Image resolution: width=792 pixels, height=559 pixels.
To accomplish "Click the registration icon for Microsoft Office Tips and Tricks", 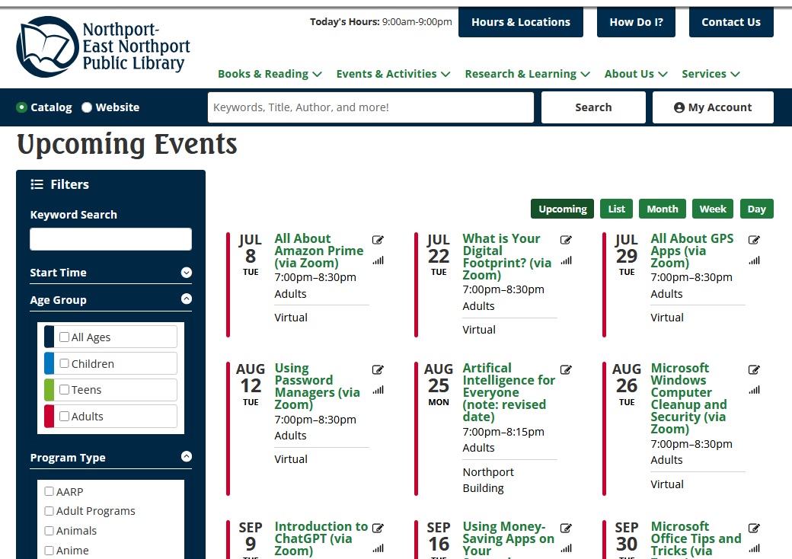I will 754,529.
